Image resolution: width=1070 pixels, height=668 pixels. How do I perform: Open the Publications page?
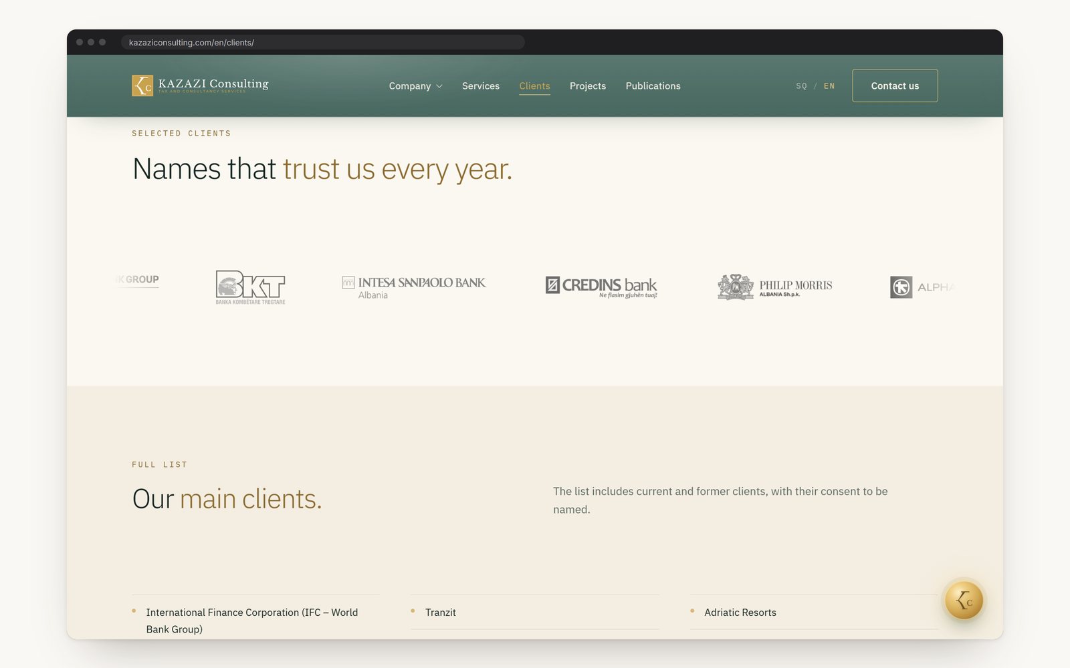pos(653,86)
